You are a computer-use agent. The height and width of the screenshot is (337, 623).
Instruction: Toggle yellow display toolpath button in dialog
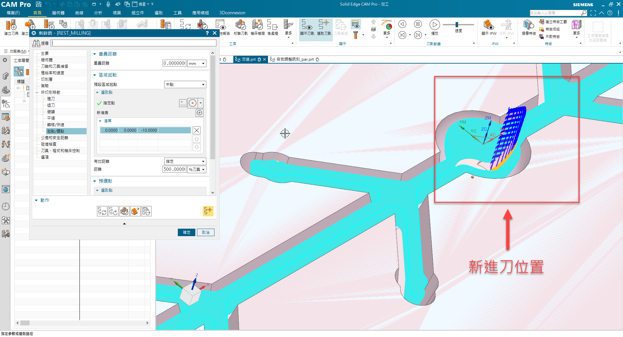(x=208, y=211)
